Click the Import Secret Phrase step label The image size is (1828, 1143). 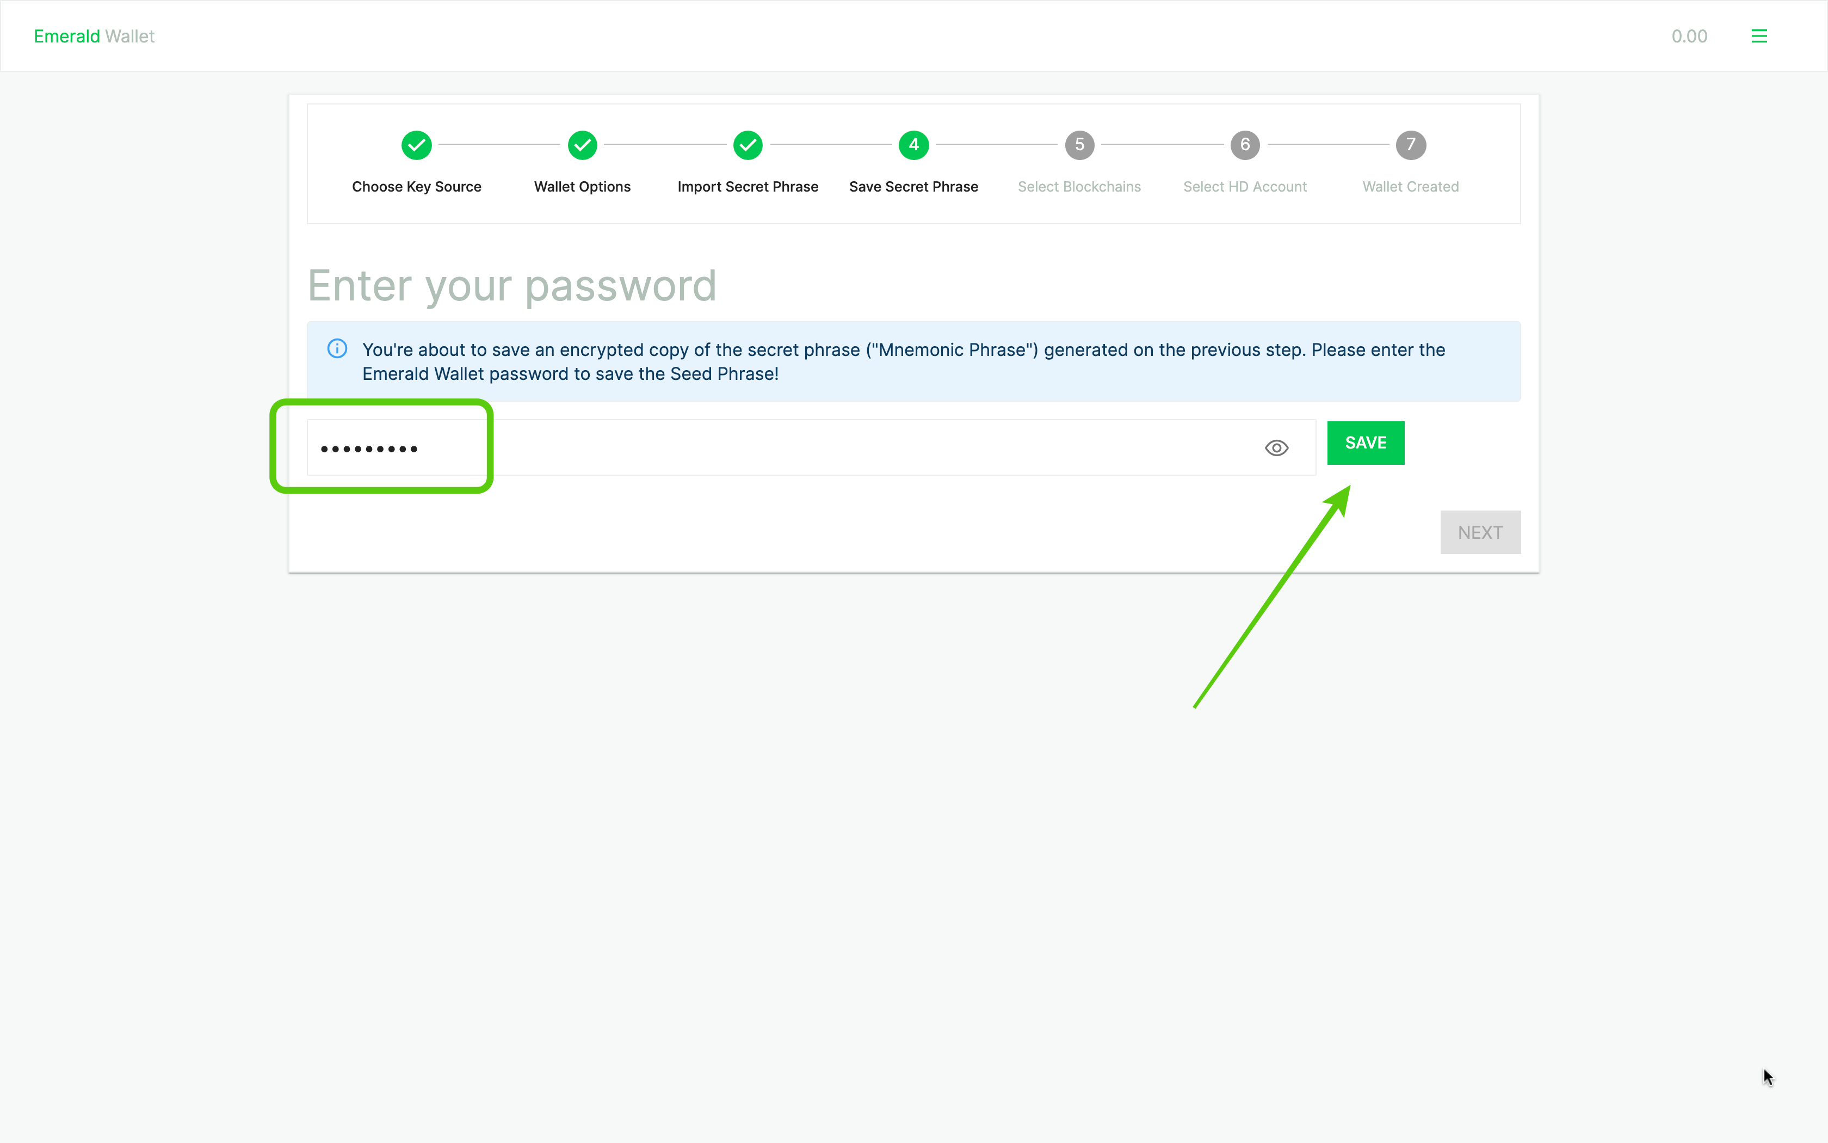pyautogui.click(x=748, y=186)
